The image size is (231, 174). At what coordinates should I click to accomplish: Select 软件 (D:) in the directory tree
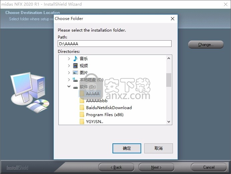(88, 87)
